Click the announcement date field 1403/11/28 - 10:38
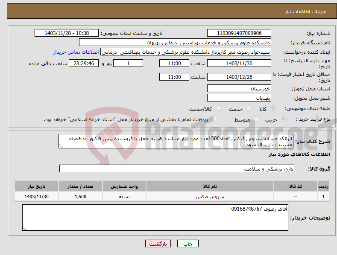Viewport: 337px width, 255px height. click(67, 33)
